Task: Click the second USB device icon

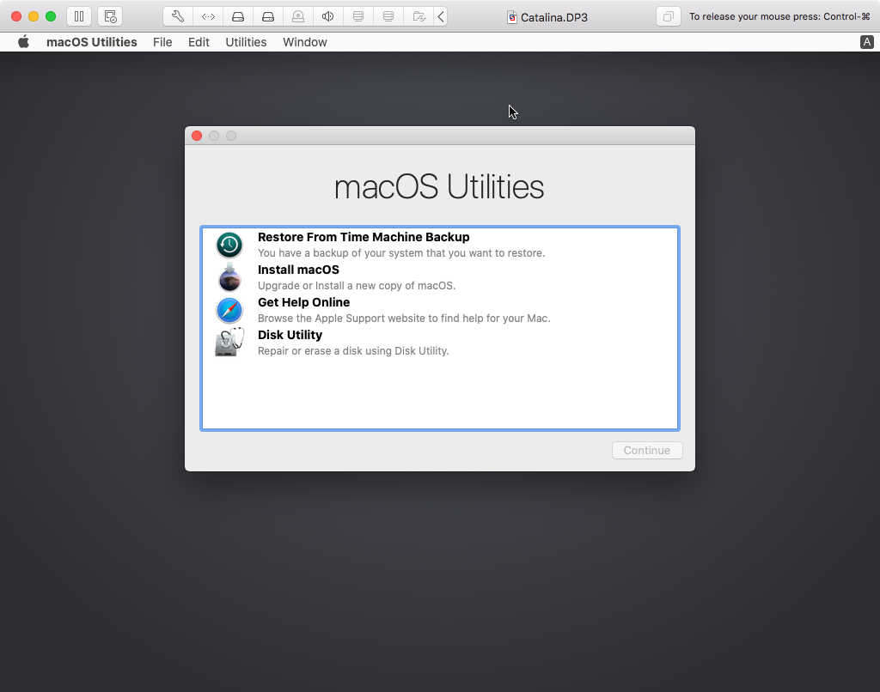Action: (x=388, y=17)
